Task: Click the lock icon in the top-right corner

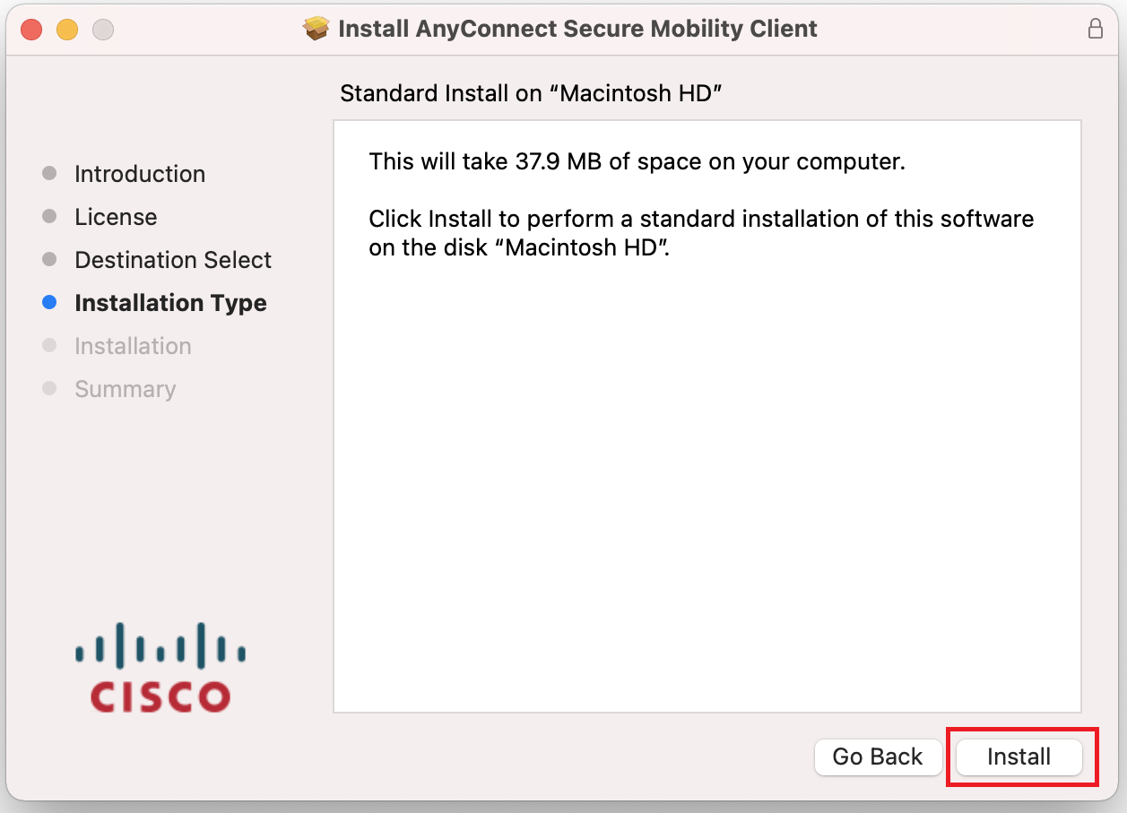Action: click(1095, 29)
